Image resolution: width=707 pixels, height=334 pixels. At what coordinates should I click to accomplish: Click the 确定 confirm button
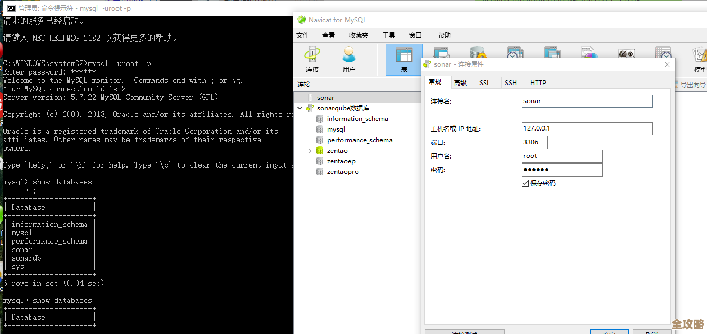(610, 332)
